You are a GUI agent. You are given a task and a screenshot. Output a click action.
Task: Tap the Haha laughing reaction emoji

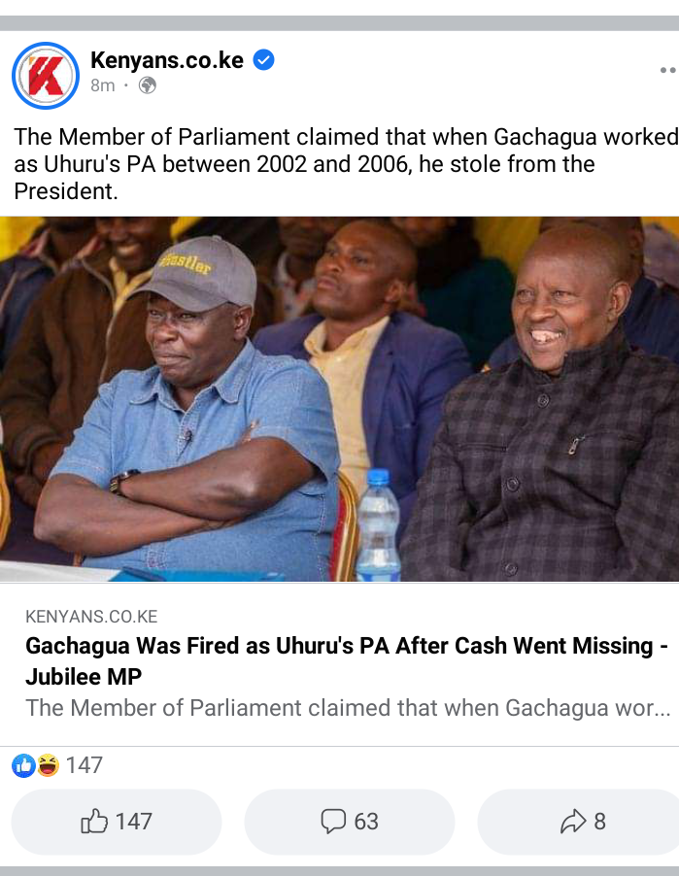pyautogui.click(x=48, y=765)
